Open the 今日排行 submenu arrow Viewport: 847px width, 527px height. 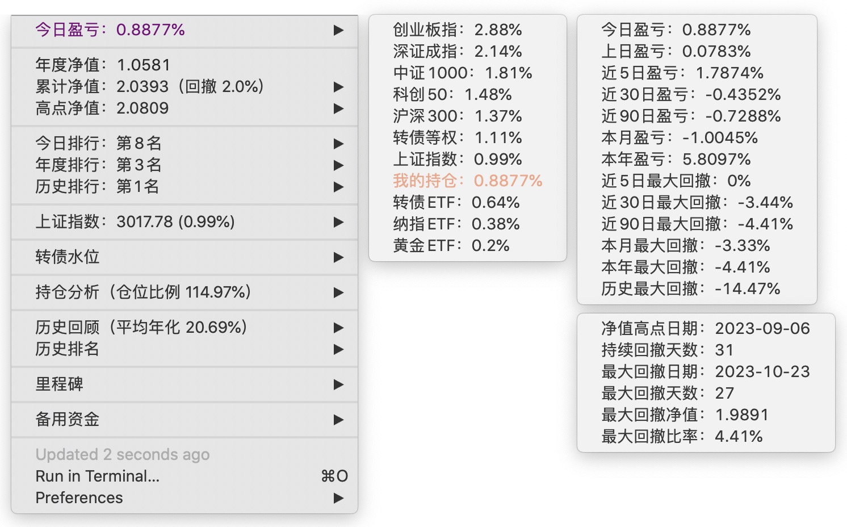(x=339, y=144)
